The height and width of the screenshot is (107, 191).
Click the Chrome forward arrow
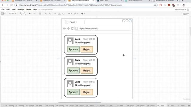[x=7, y=5]
